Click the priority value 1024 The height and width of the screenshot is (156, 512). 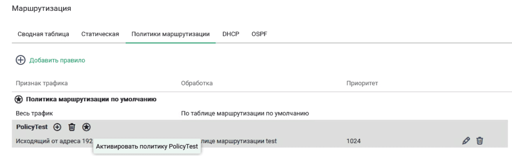[353, 141]
